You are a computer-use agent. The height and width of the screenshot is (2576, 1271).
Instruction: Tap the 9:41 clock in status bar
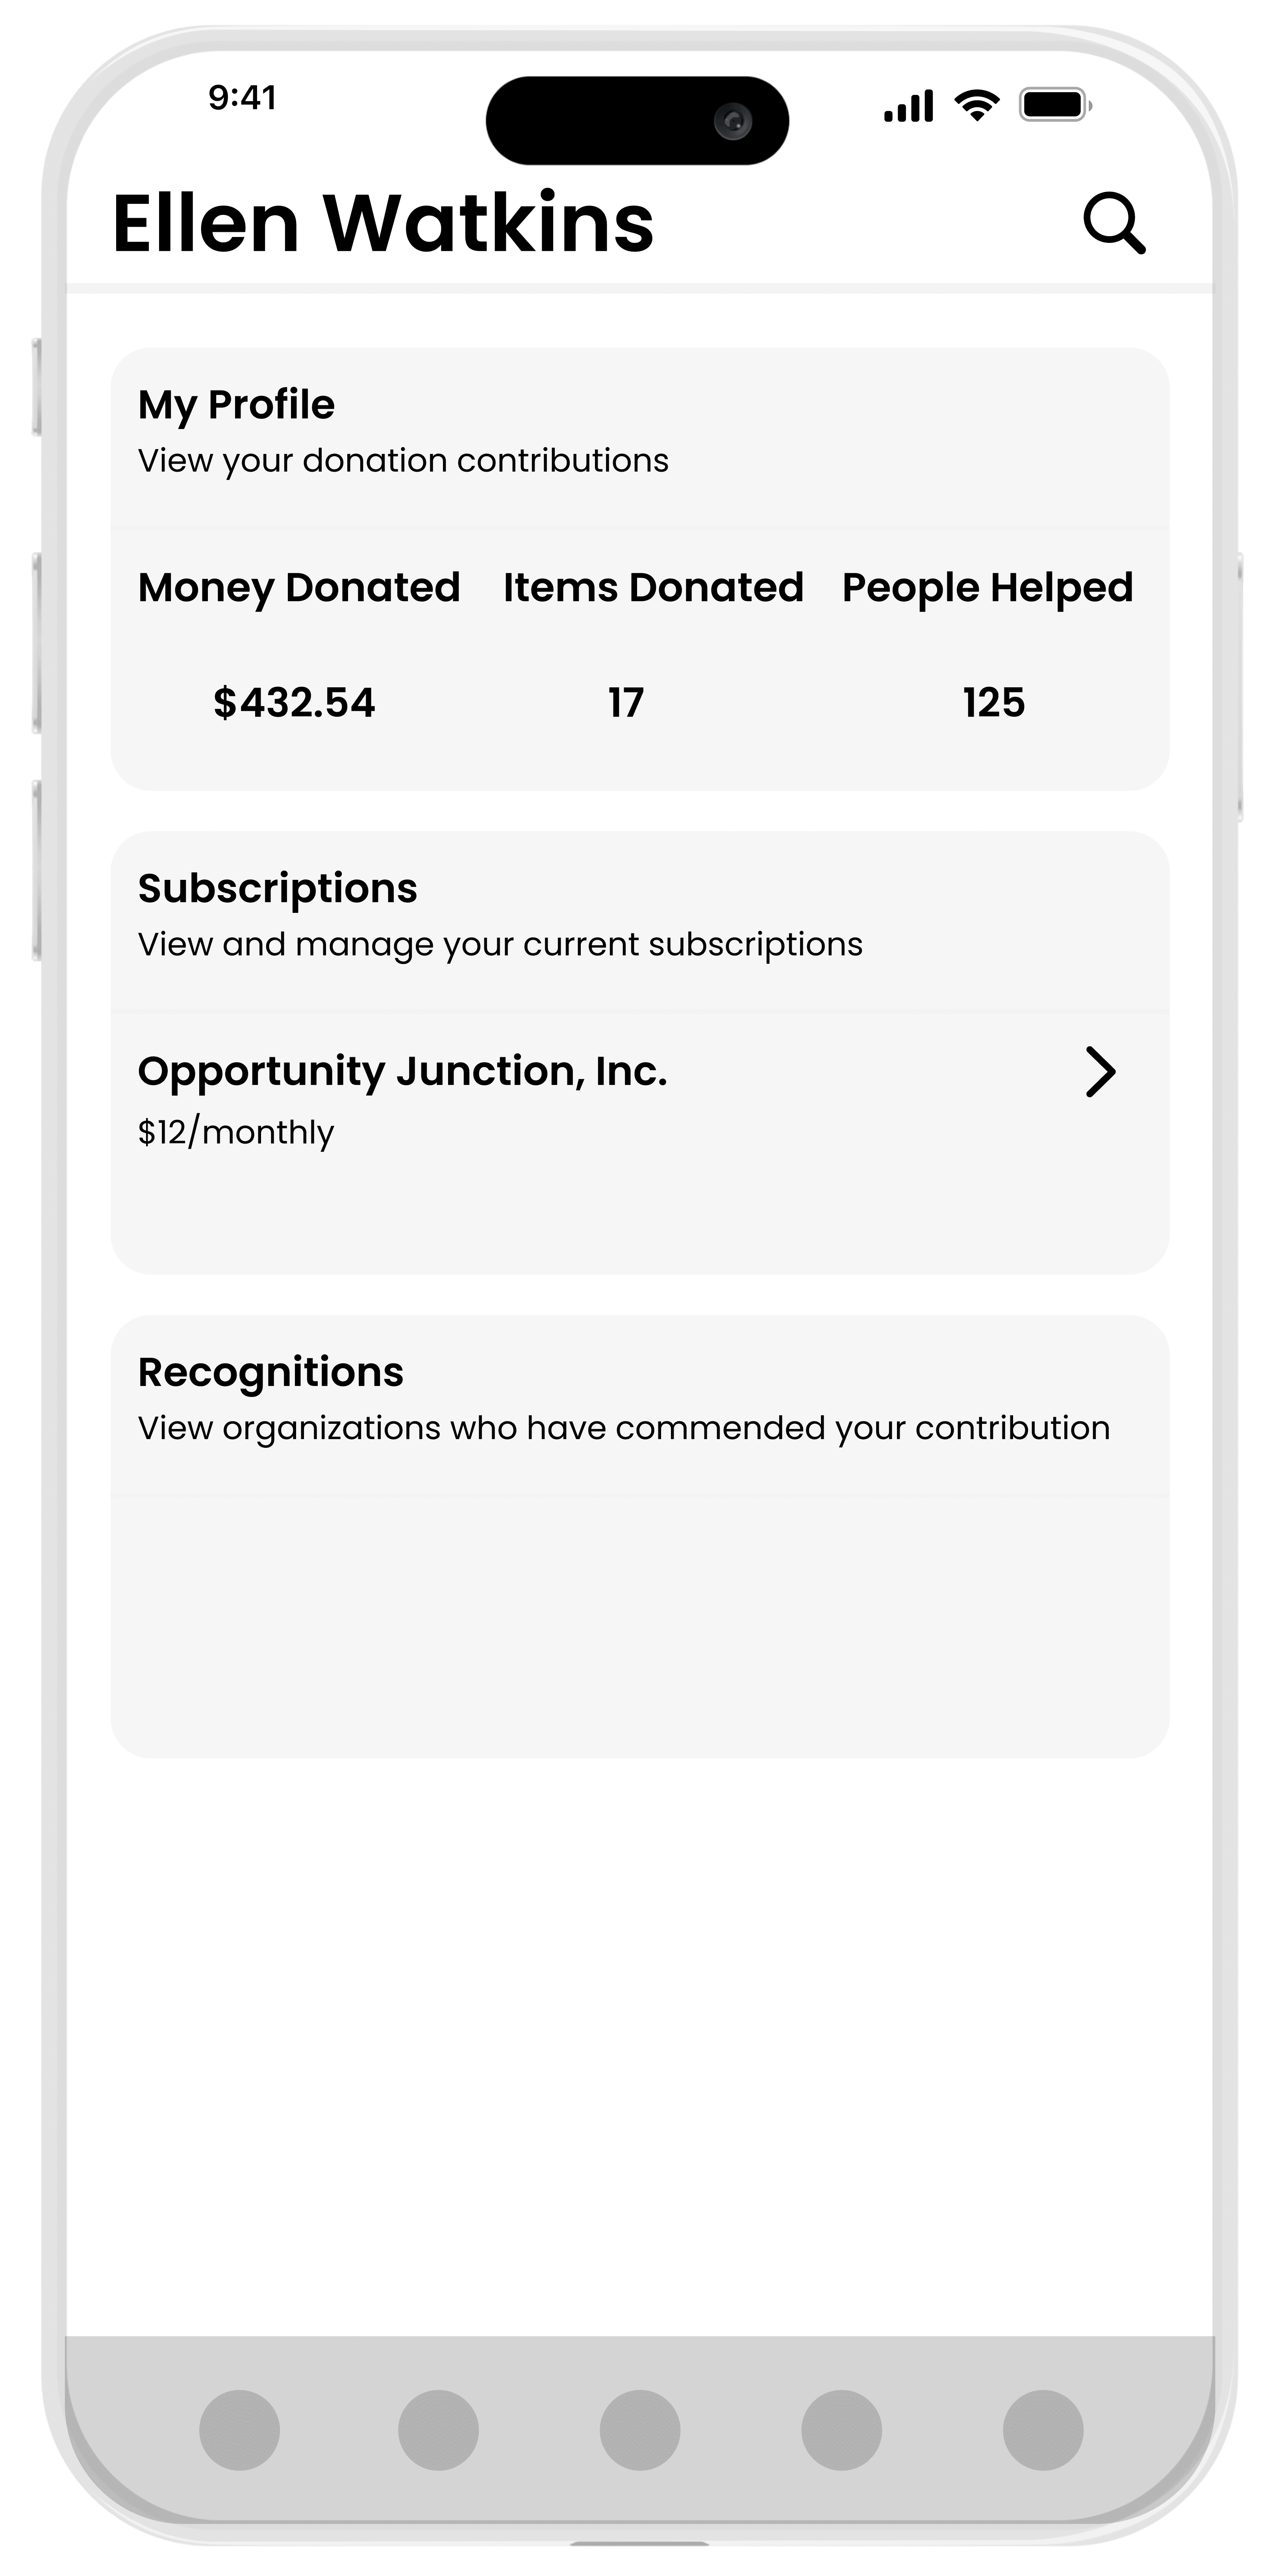242,97
